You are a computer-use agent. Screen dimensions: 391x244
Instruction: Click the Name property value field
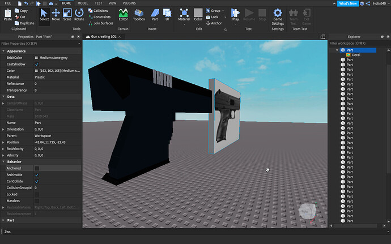click(x=57, y=123)
